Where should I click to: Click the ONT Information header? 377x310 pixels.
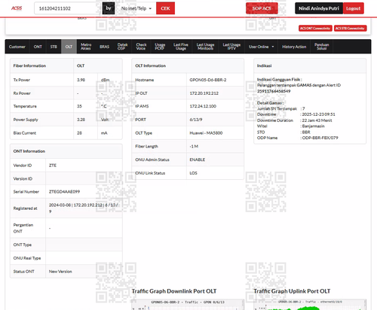point(29,151)
